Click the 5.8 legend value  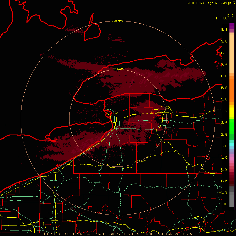click(224, 88)
